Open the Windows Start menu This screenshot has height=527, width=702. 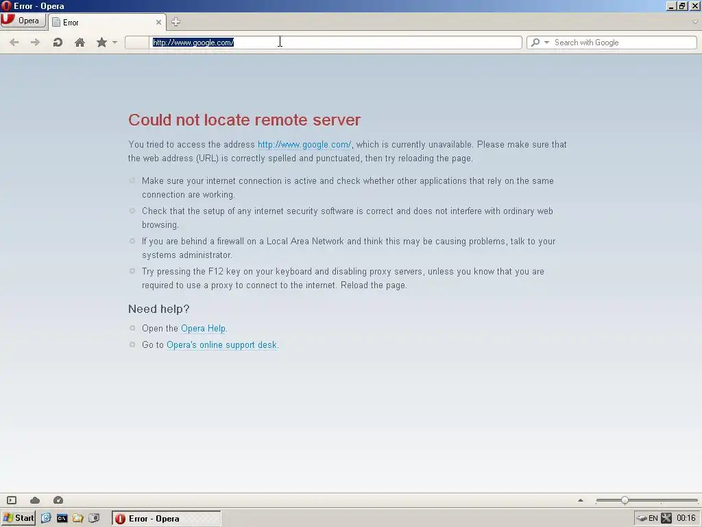click(x=19, y=518)
